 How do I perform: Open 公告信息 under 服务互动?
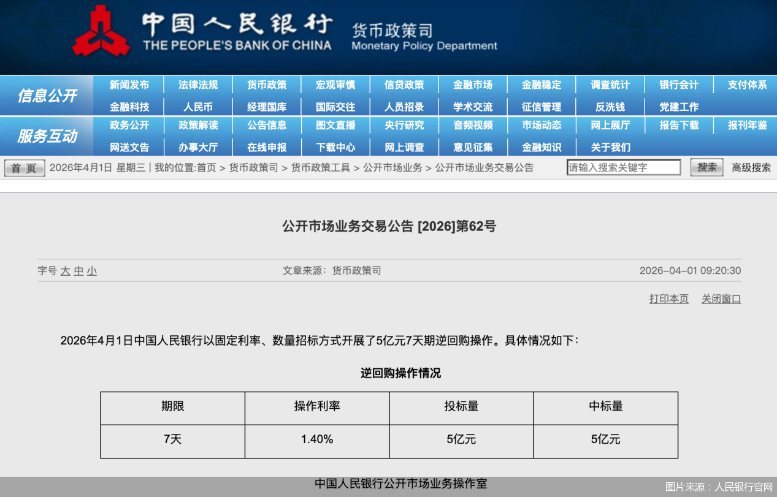(x=266, y=126)
